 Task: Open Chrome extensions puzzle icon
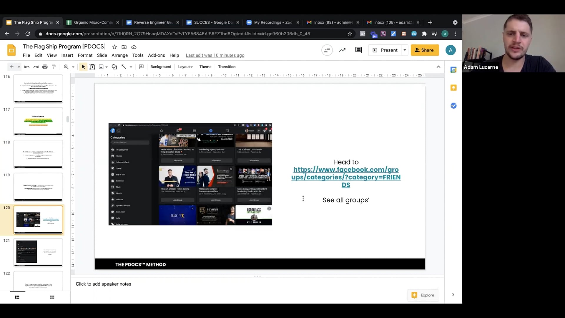click(x=424, y=34)
